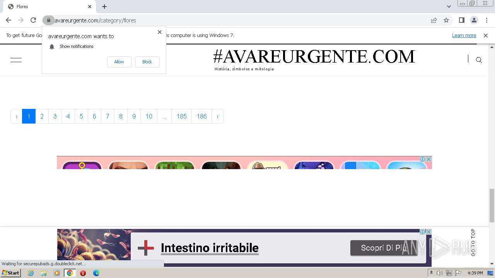
Task: Select pagination page 1
Action: [x=29, y=116]
